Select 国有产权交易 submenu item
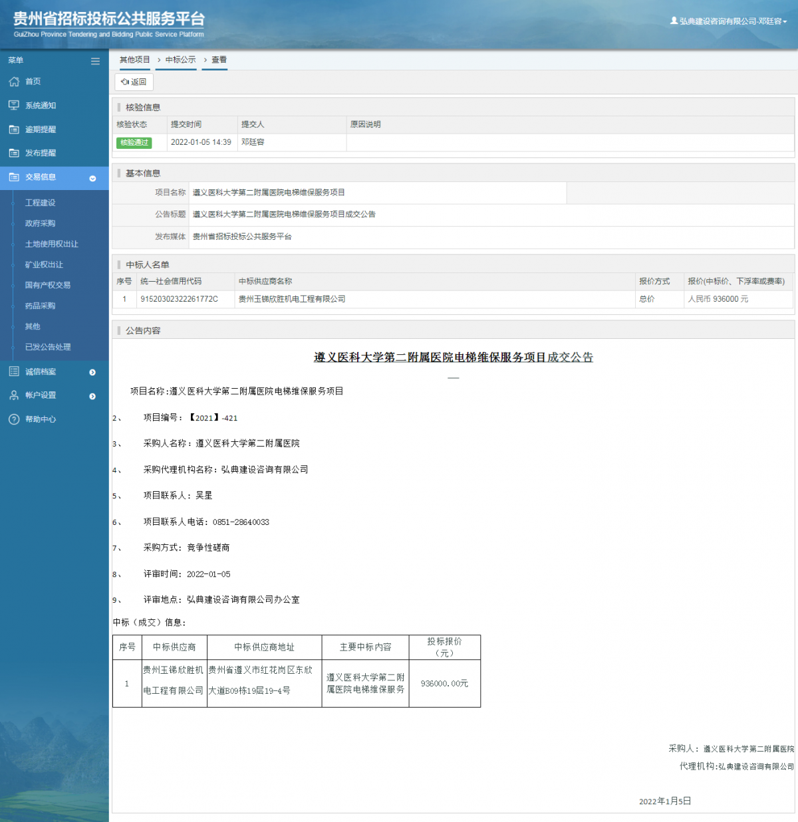 (48, 285)
